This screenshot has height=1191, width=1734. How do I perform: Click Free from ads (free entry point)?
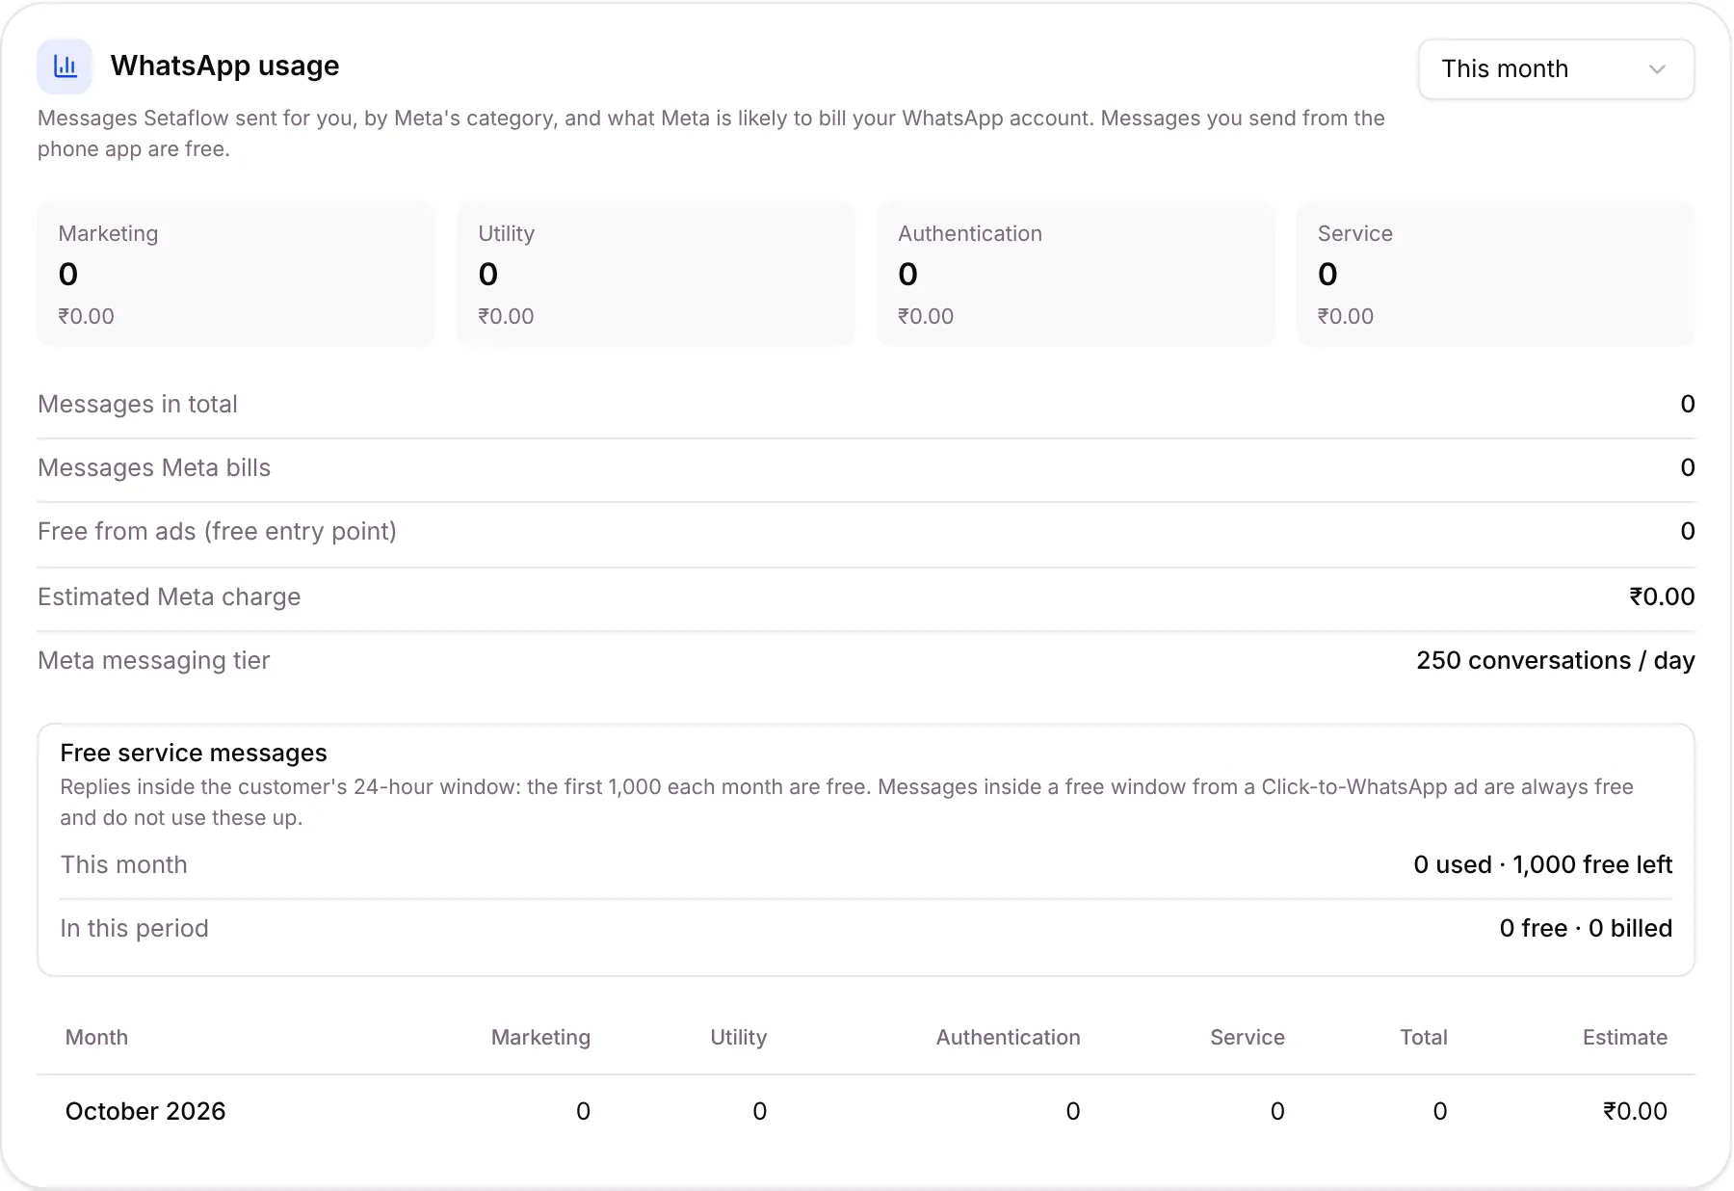coord(218,532)
